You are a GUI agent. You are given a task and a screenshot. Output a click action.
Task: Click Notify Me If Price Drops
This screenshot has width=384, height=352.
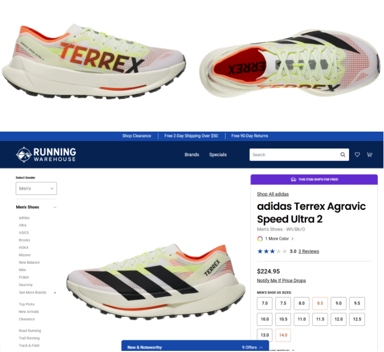point(281,280)
